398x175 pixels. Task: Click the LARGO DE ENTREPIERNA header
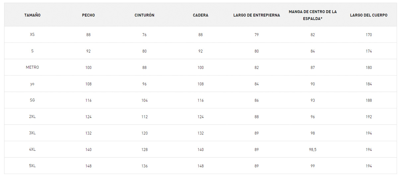click(x=257, y=15)
